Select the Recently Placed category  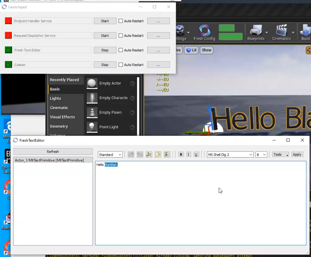pyautogui.click(x=66, y=80)
